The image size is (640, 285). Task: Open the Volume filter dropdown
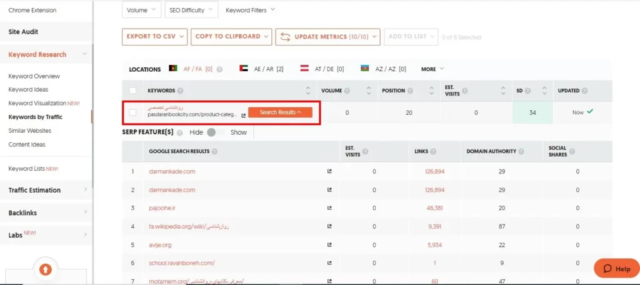(x=141, y=10)
